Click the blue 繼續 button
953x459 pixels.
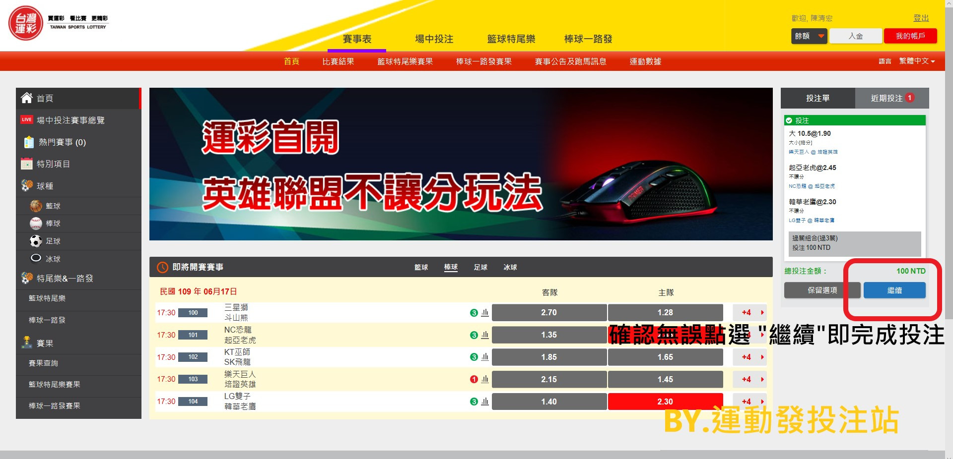pos(894,290)
